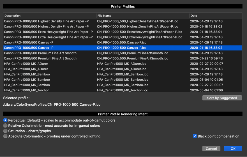Click the Cancel button
Image resolution: width=247 pixels, height=157 pixels.
click(211, 149)
